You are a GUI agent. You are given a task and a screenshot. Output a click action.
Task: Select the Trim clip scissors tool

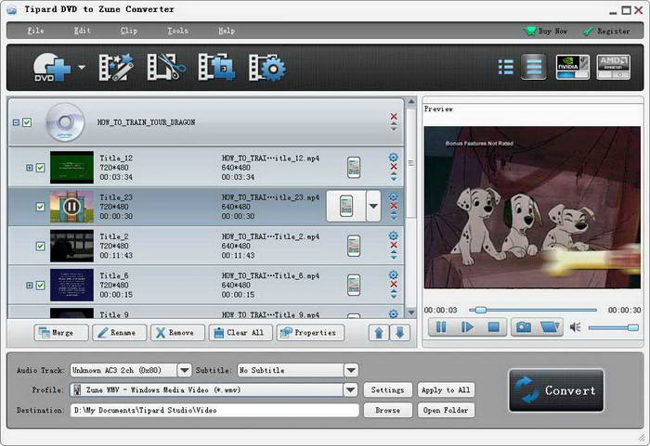(162, 68)
